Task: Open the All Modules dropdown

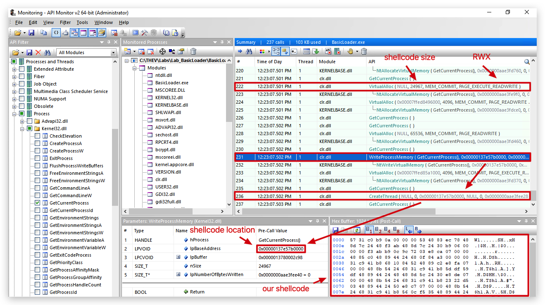Action: (x=87, y=52)
